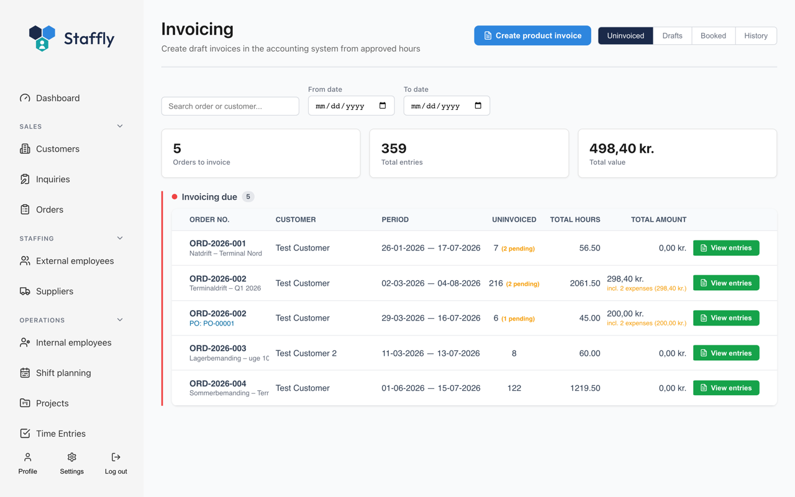This screenshot has width=795, height=497.
Task: Collapse the Operations sidebar section
Action: pyautogui.click(x=120, y=320)
